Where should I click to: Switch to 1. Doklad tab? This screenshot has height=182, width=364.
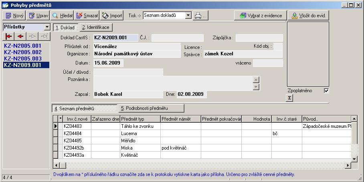click(x=65, y=27)
